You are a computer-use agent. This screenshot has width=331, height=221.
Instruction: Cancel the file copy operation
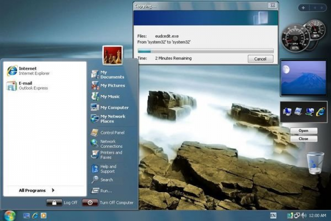[x=260, y=59]
